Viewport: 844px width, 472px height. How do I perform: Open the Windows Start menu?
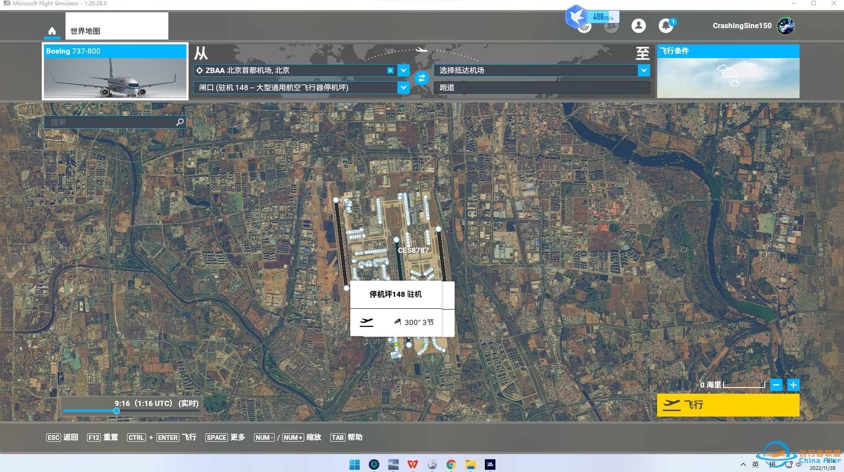tap(354, 465)
